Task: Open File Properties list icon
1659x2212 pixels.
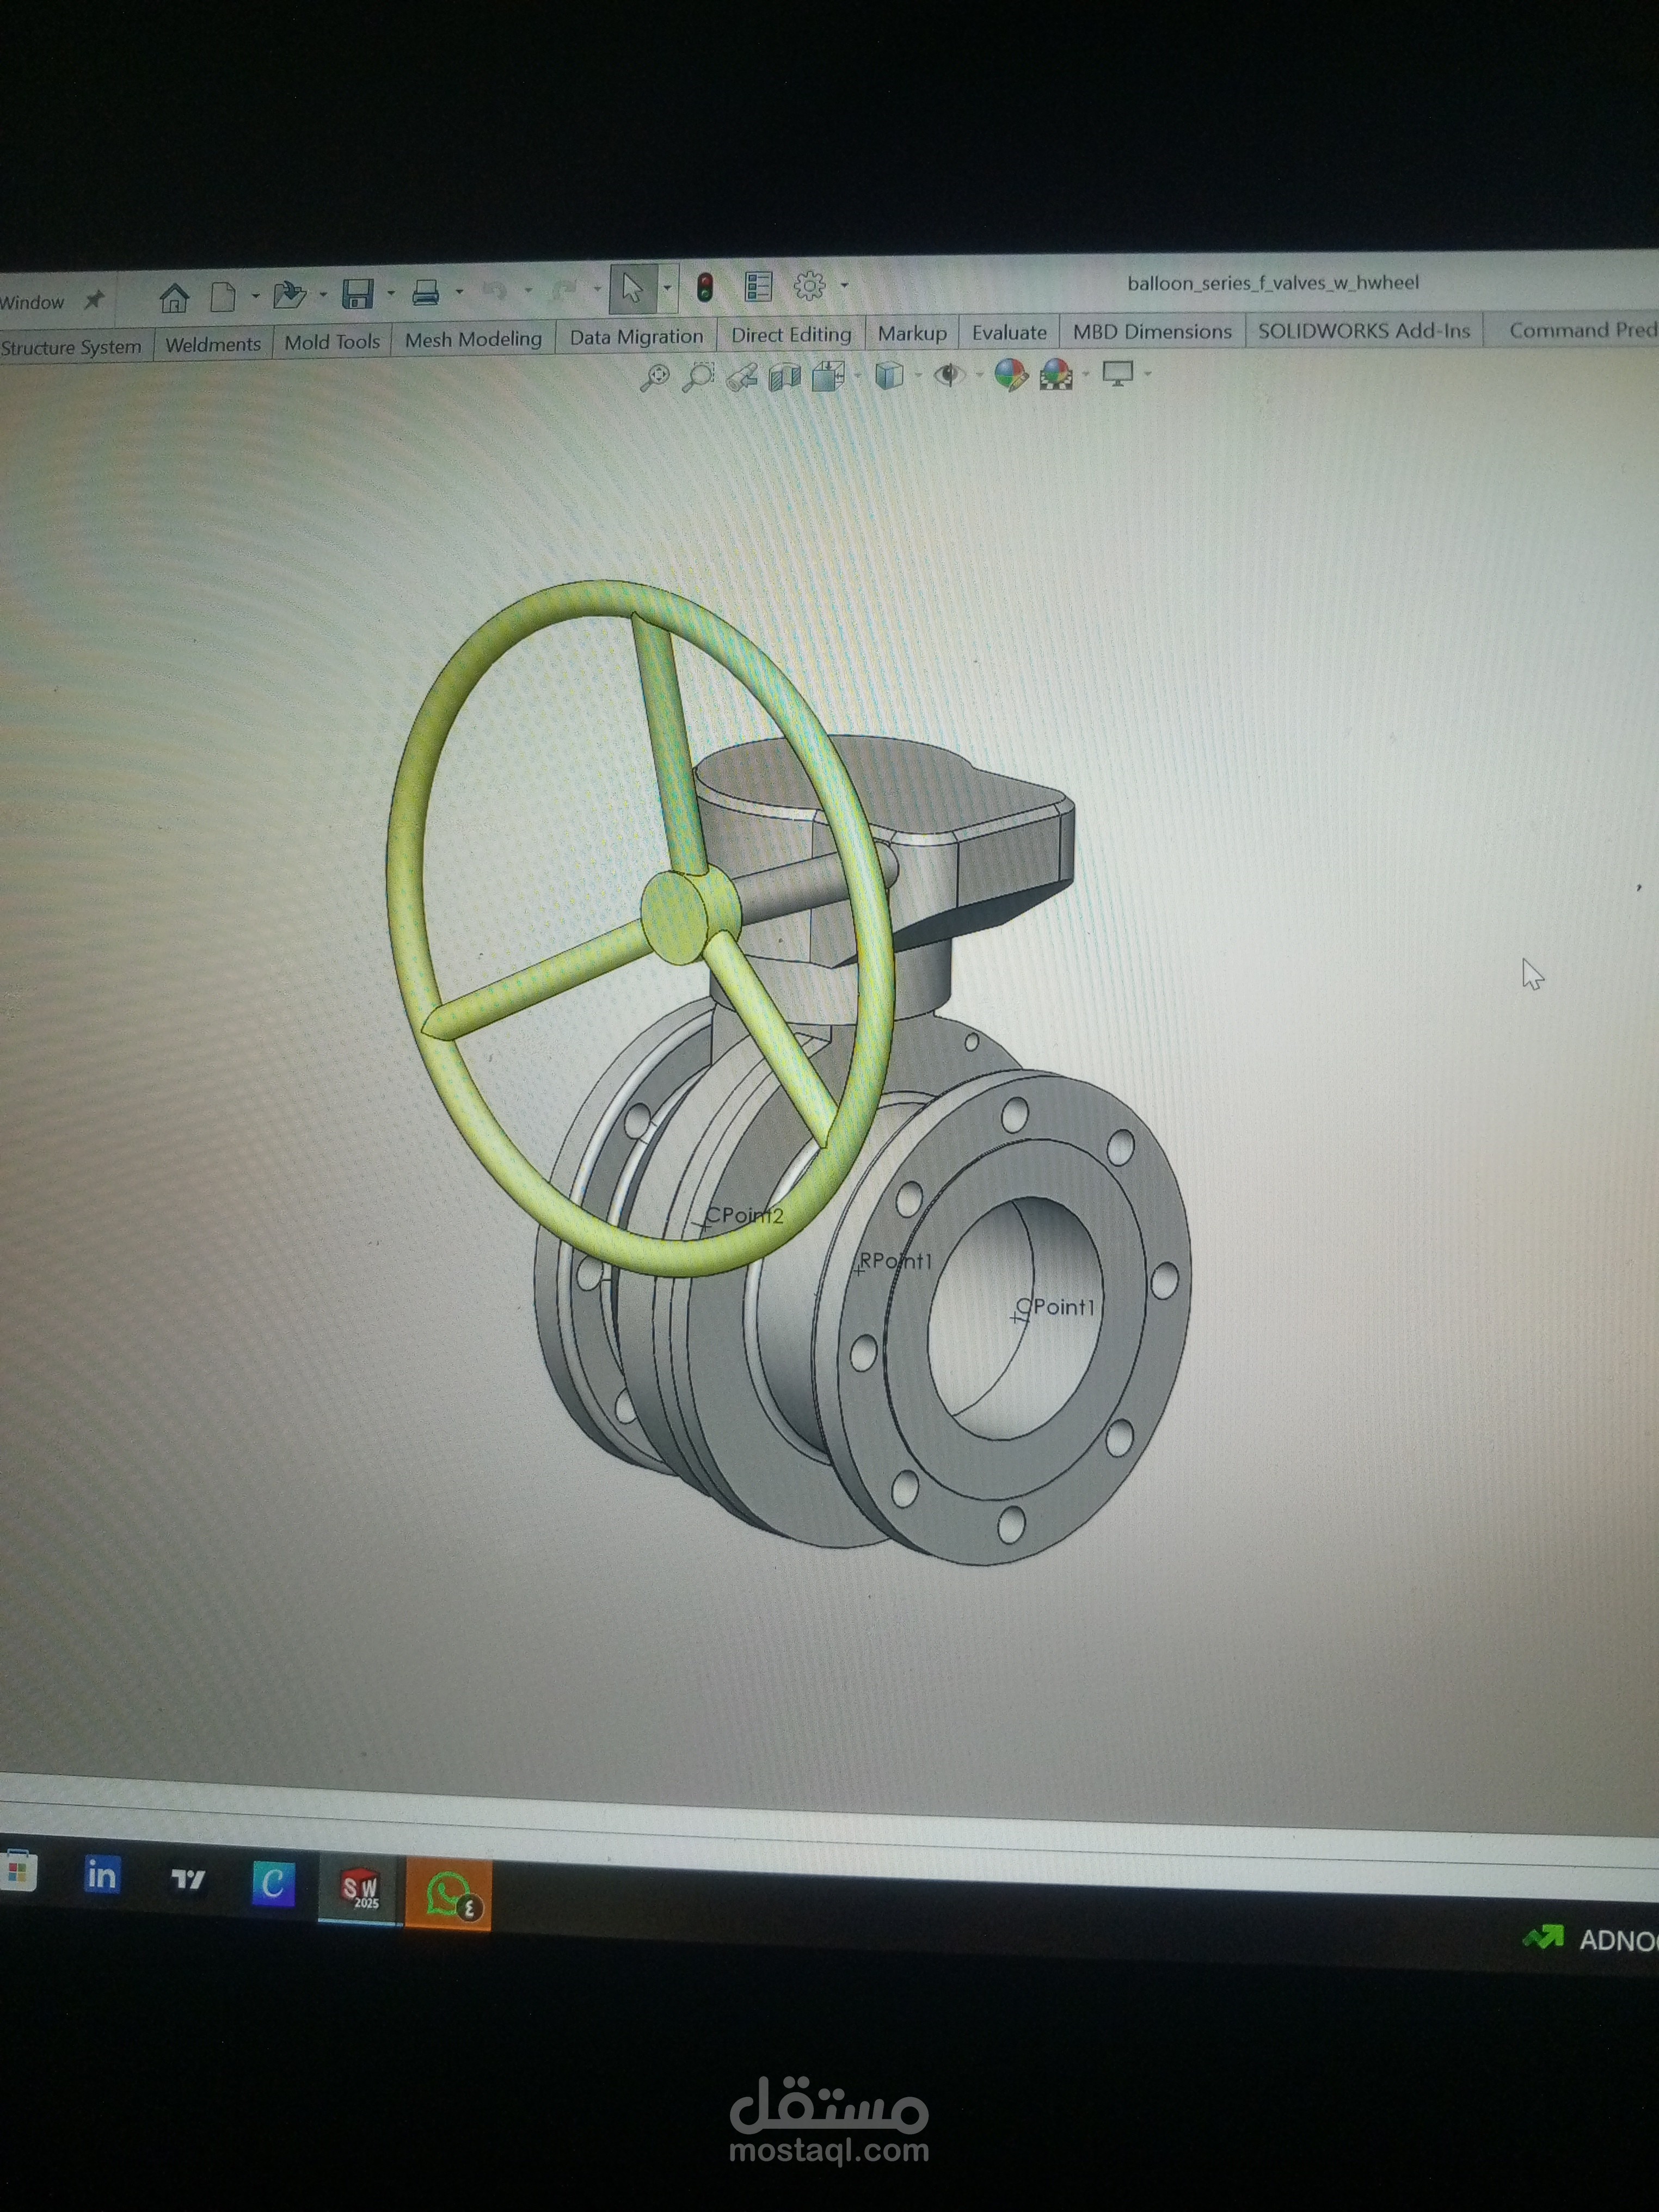Action: tap(759, 287)
